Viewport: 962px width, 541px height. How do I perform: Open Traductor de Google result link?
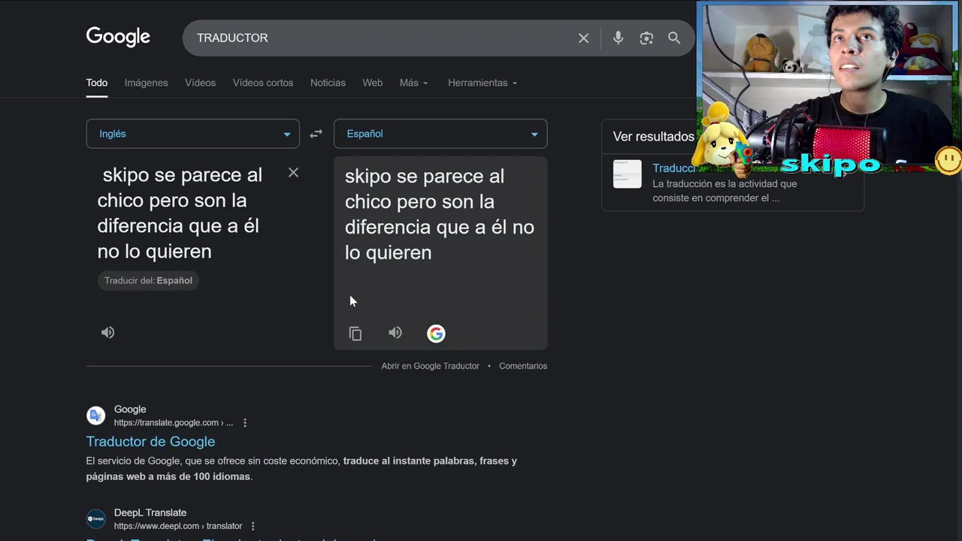pyautogui.click(x=150, y=442)
